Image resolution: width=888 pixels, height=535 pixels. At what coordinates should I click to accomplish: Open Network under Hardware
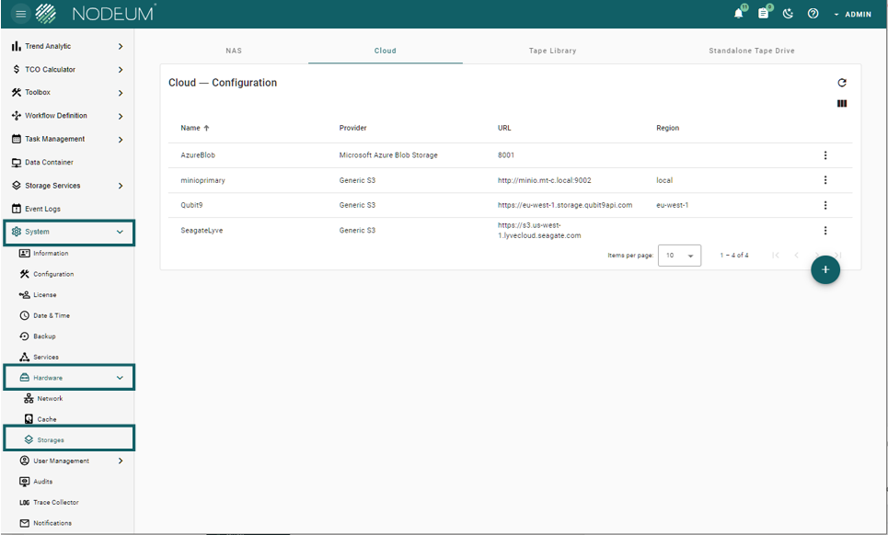pos(50,399)
